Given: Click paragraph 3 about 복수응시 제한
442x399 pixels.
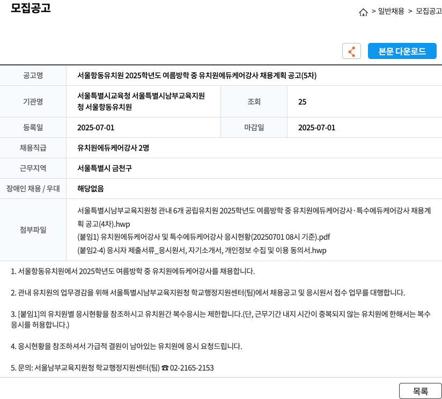Looking at the screenshot, I should click(220, 319).
